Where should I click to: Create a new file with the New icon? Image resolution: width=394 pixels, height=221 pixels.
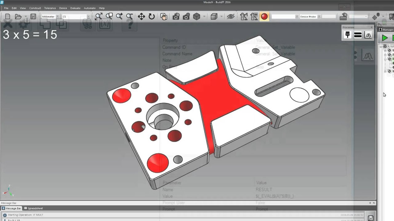point(8,17)
